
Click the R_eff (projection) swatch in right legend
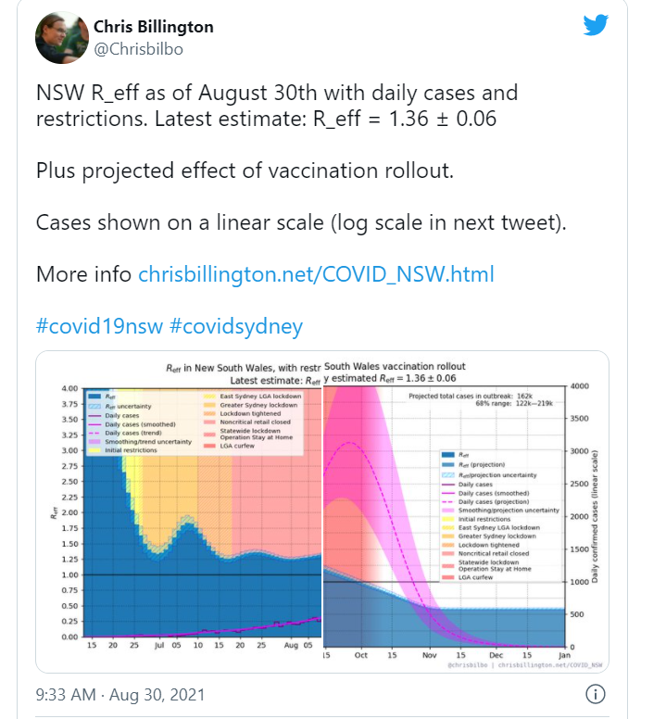(x=447, y=464)
